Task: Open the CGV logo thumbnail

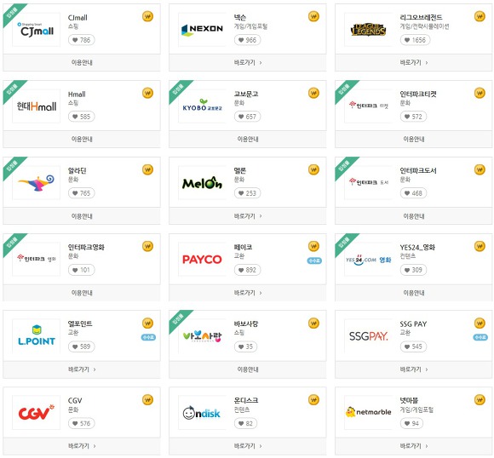Action: 37,413
